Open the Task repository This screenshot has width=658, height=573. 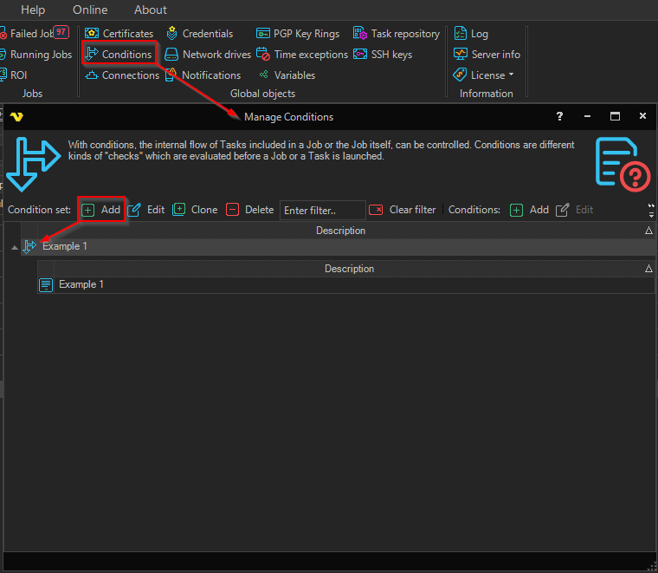pos(397,34)
